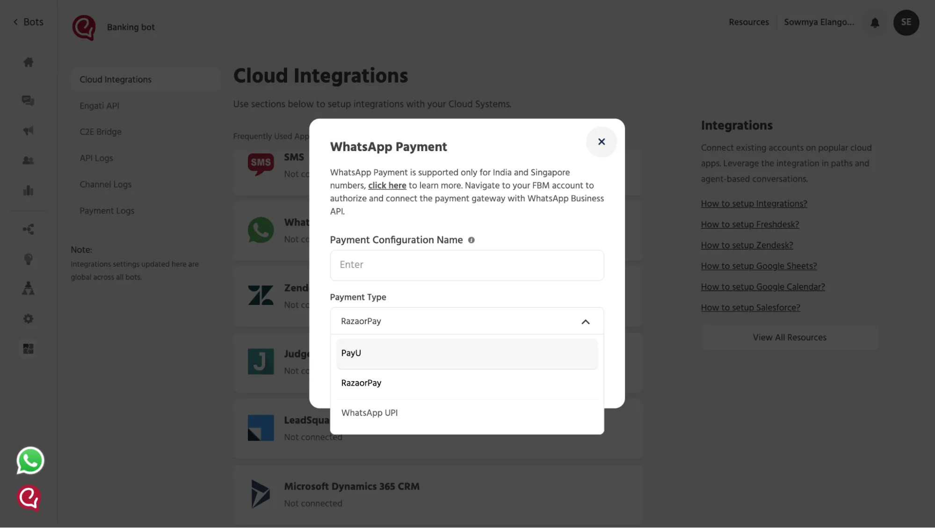Go to Payment Logs menu item

click(x=107, y=211)
